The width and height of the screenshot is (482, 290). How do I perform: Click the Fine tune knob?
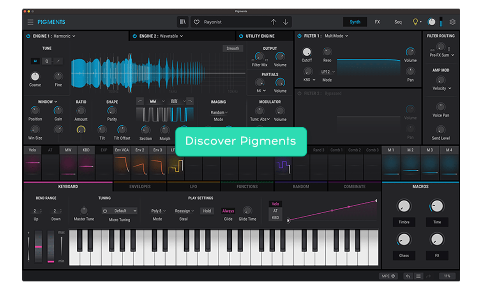click(58, 76)
